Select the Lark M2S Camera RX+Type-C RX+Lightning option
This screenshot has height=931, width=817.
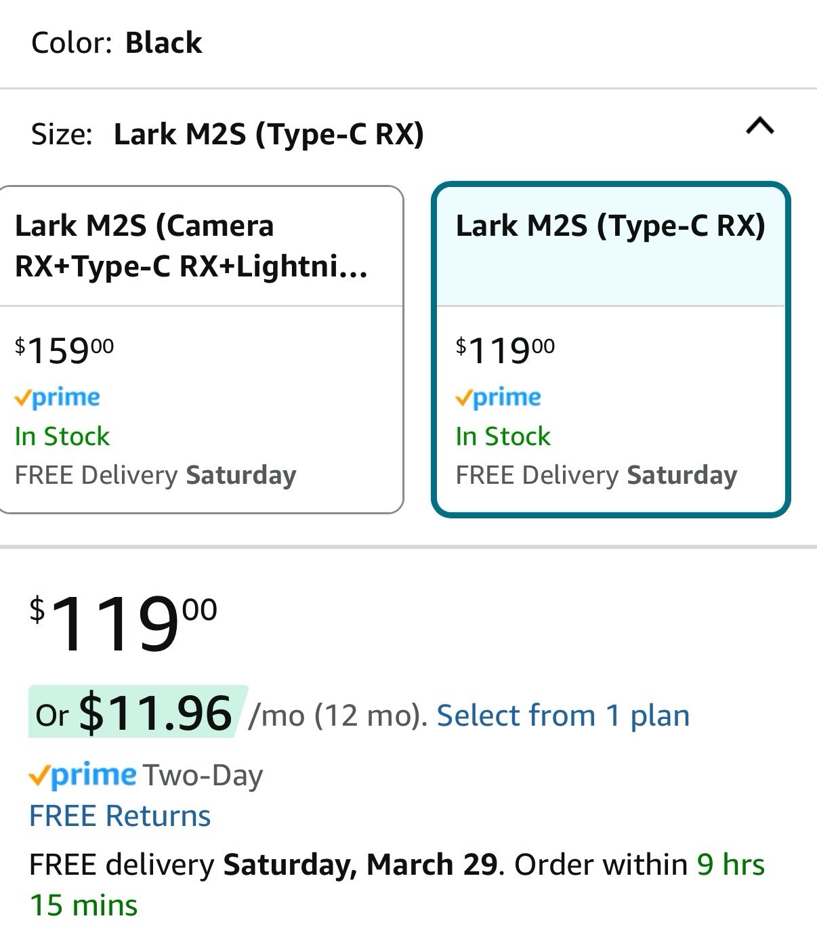[x=201, y=349]
